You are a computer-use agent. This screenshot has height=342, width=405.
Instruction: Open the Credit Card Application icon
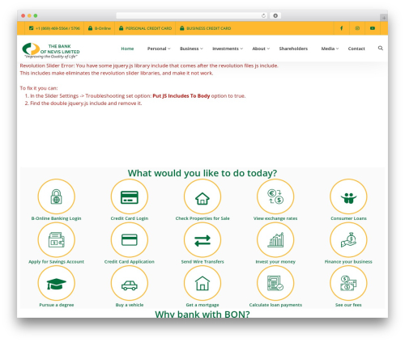pyautogui.click(x=130, y=240)
